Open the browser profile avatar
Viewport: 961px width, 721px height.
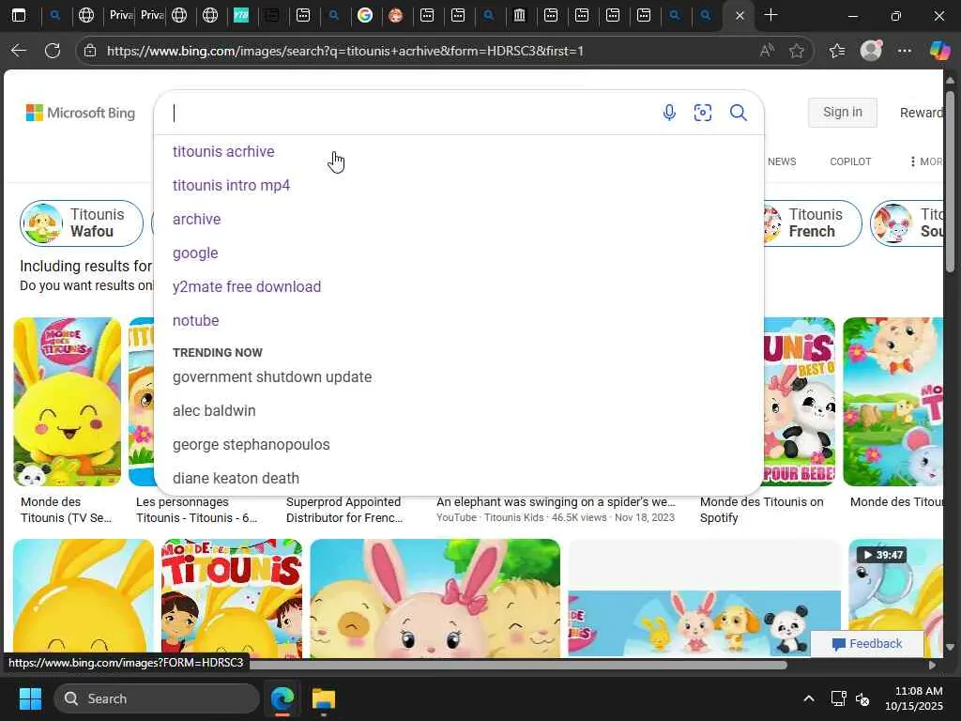tap(871, 51)
